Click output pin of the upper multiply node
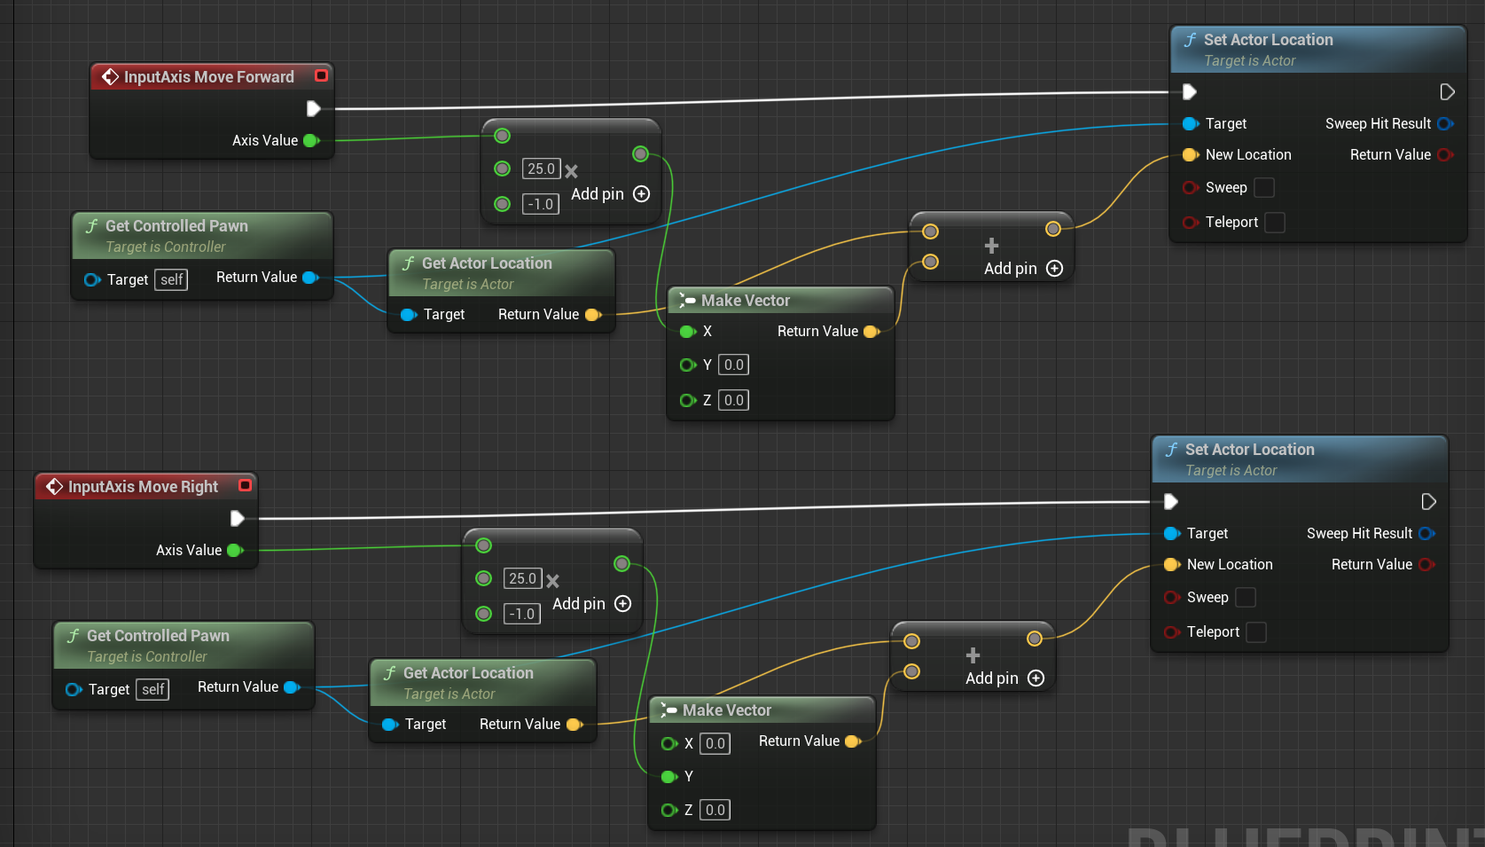The image size is (1485, 847). click(640, 154)
